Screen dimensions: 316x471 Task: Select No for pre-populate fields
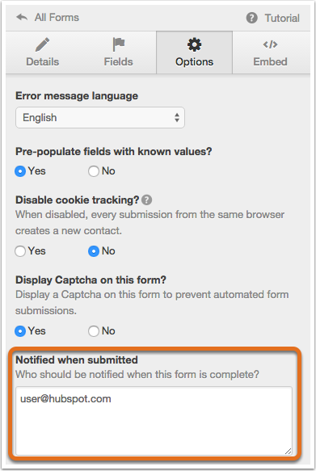coord(94,171)
